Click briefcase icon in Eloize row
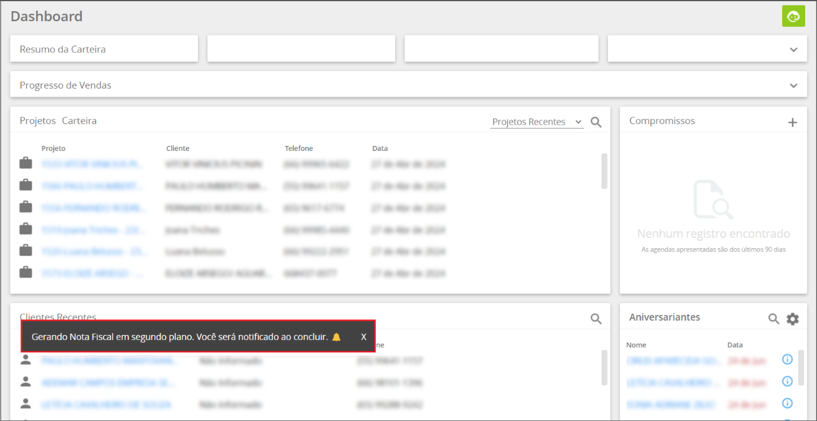 click(x=26, y=272)
